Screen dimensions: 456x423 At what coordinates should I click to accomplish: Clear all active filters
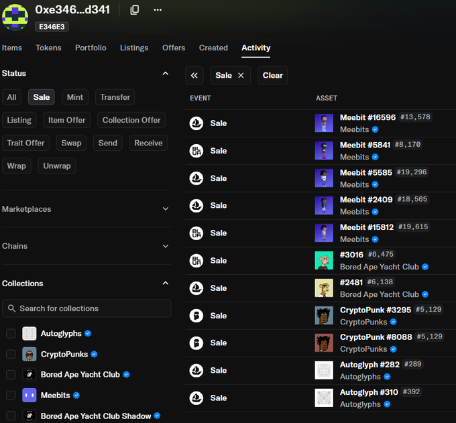click(x=273, y=76)
